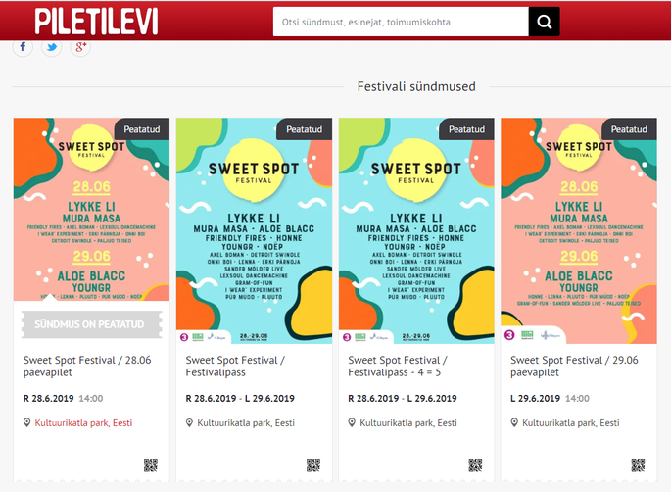The image size is (671, 492).
Task: Click date range on Festivalipass card
Action: (240, 398)
